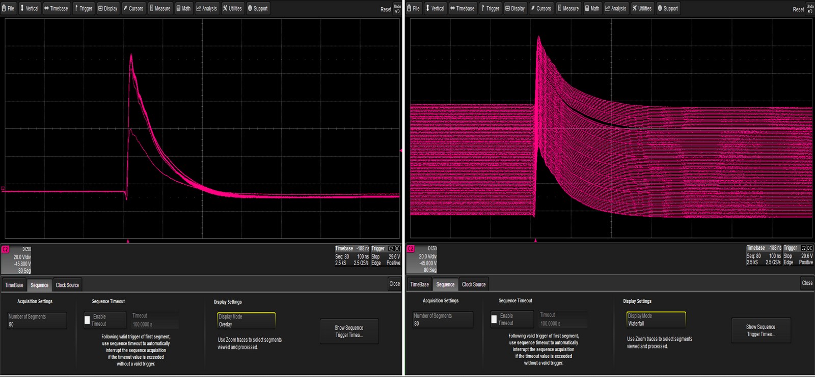815x377 pixels.
Task: Open the Trigger menu in the right window
Action: click(491, 8)
